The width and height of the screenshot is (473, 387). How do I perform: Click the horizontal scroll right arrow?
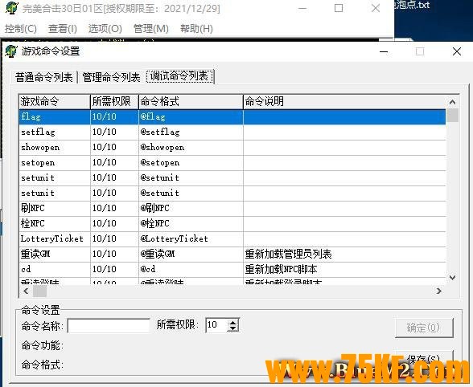pyautogui.click(x=439, y=291)
